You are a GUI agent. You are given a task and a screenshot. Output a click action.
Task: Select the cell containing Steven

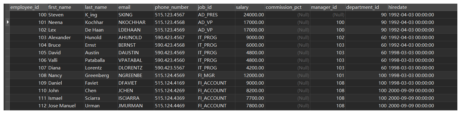coord(66,15)
